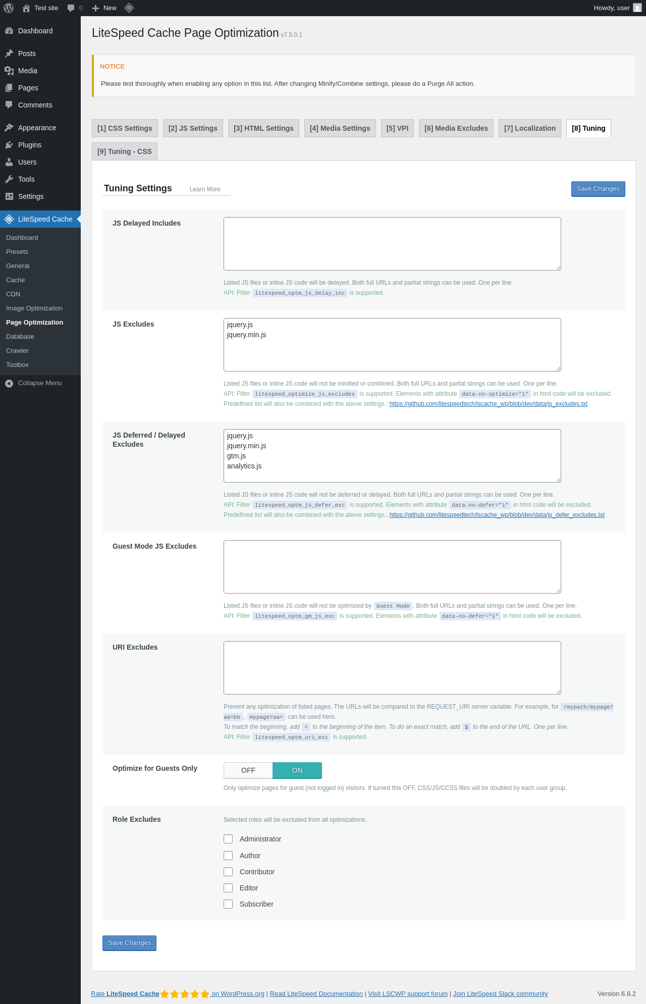Viewport: 646px width, 1004px height.
Task: Check the Administrator role exclude checkbox
Action: tap(228, 839)
